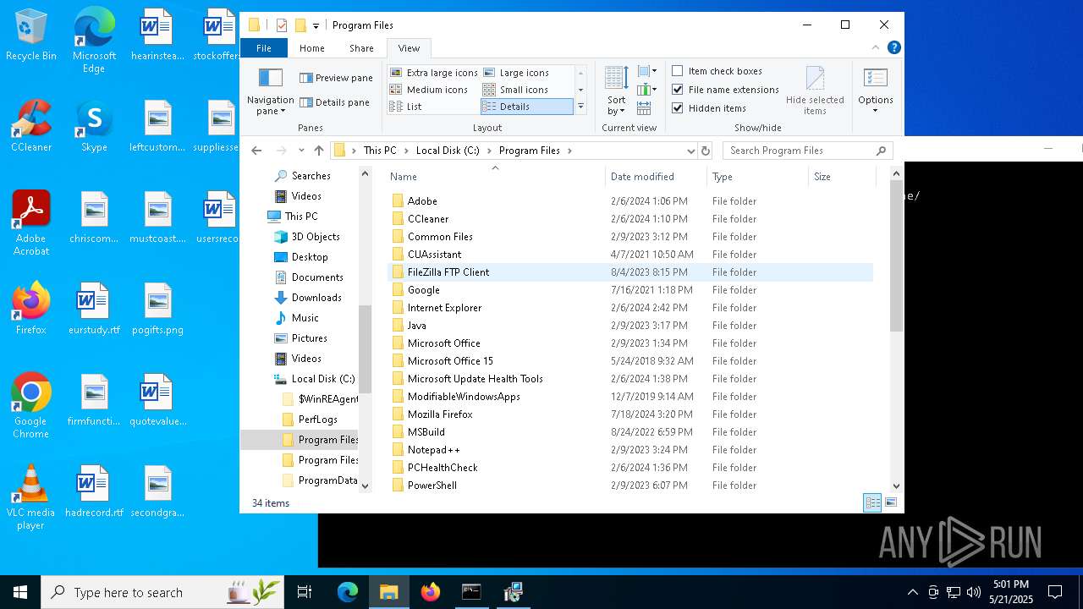Click This PC in breadcrumb path

tap(380, 151)
